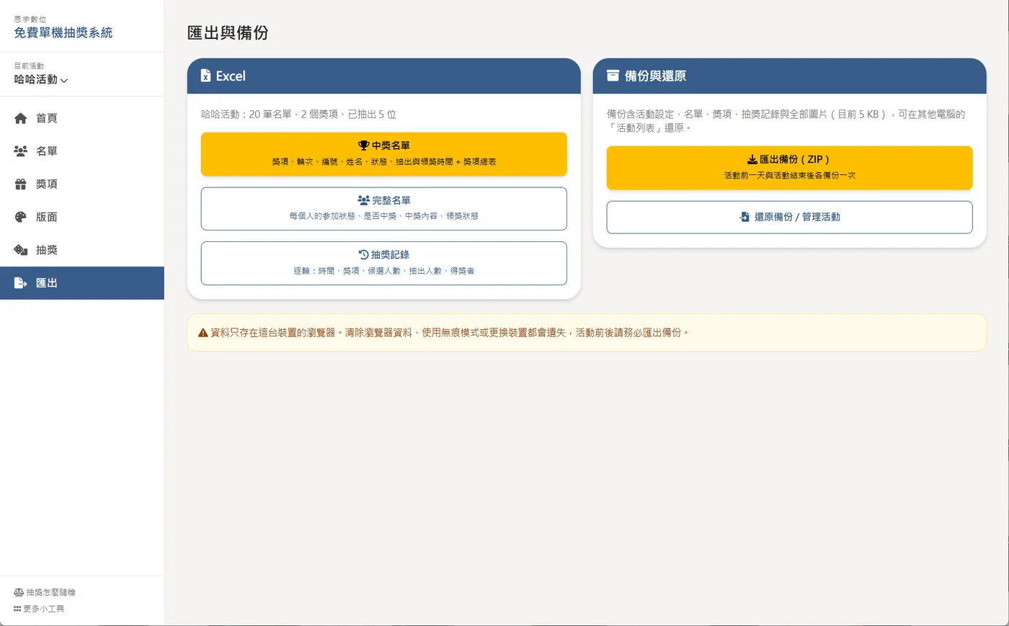
Task: Export the 抽獎記錄 Excel file
Action: pyautogui.click(x=384, y=264)
